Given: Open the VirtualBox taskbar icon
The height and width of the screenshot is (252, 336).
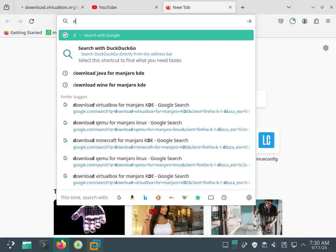Looking at the screenshot, I should pos(95,244).
